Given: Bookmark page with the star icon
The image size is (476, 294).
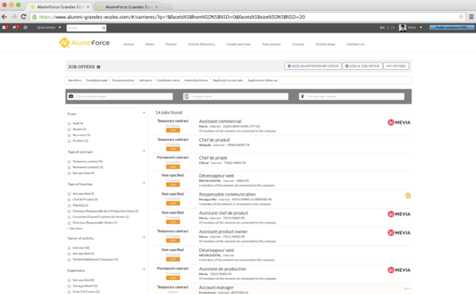Looking at the screenshot, I should (x=461, y=17).
